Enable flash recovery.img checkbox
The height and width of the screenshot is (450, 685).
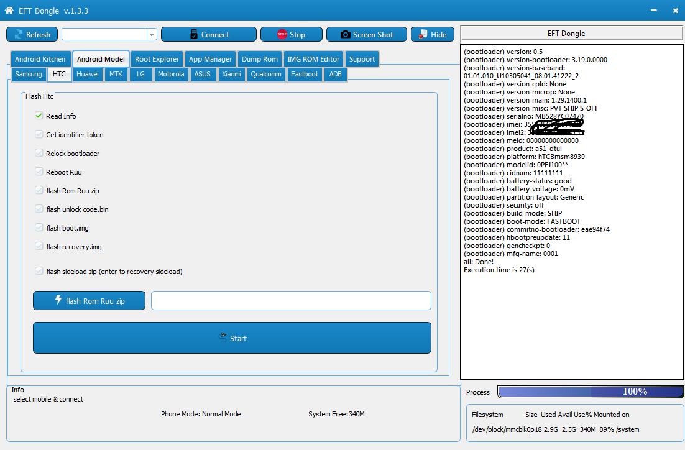(x=39, y=246)
